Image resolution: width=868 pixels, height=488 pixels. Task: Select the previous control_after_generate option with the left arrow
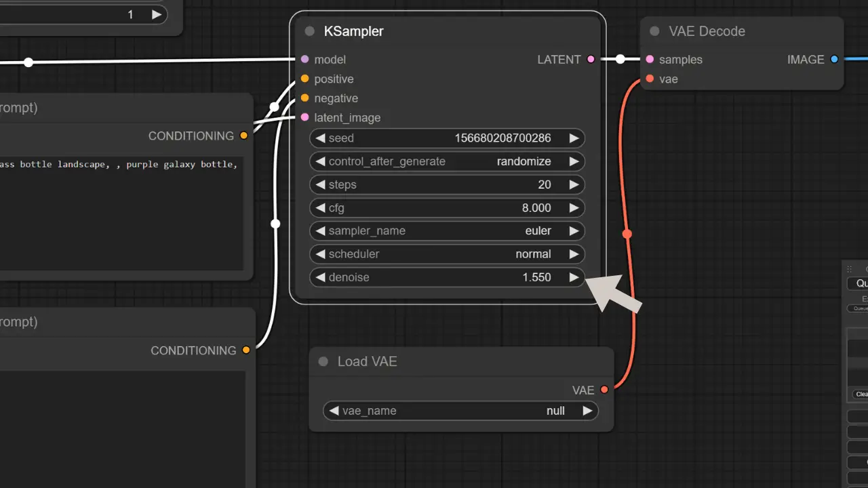[320, 161]
